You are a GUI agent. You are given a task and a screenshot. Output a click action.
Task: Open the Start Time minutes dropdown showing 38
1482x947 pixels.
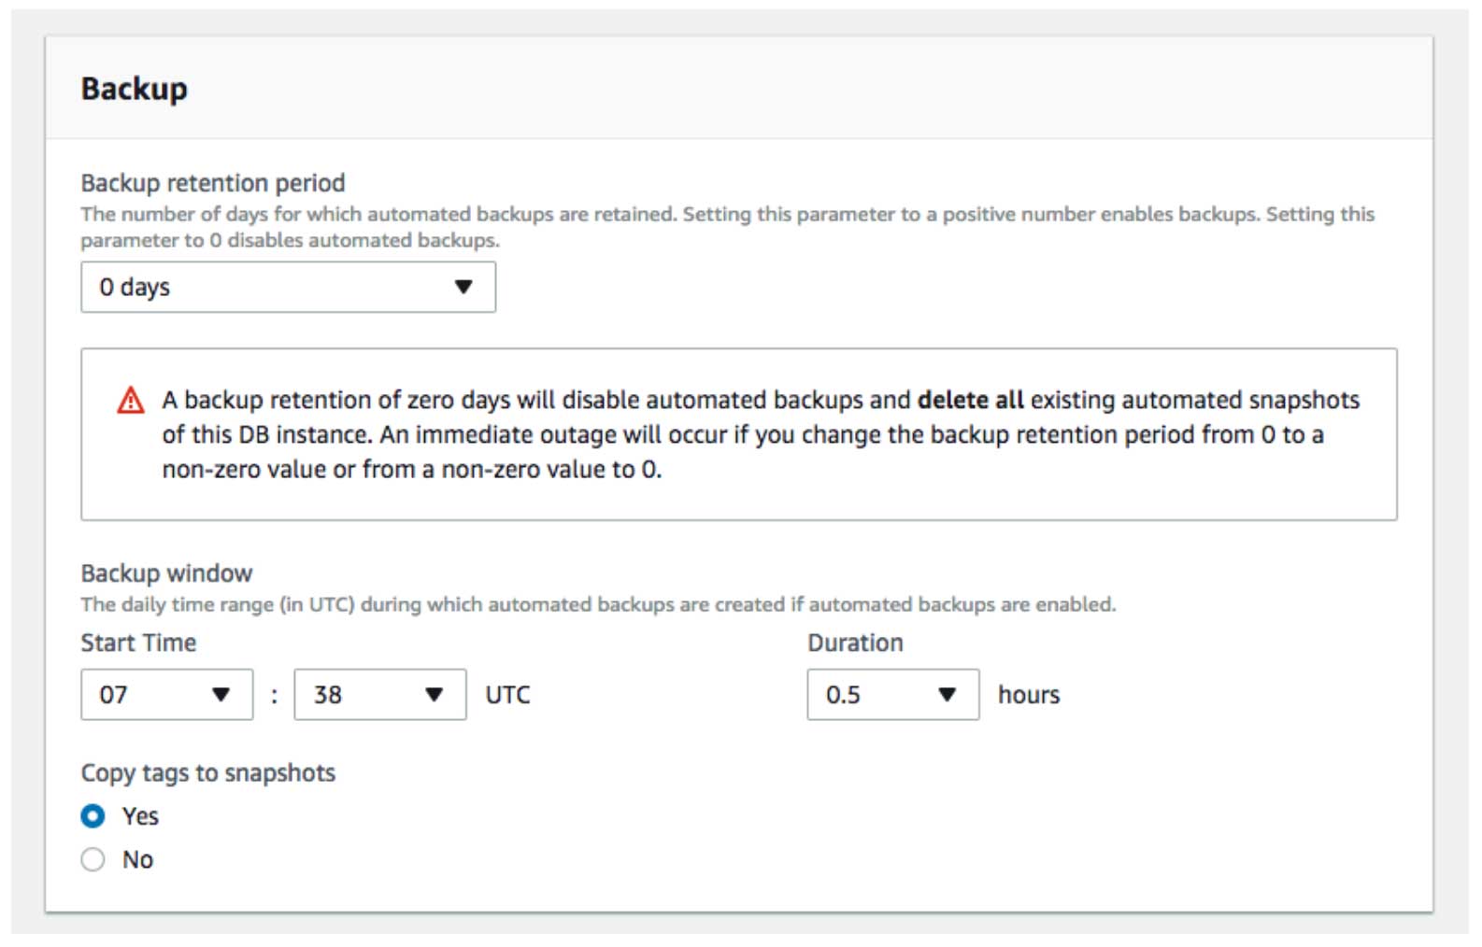coord(379,695)
